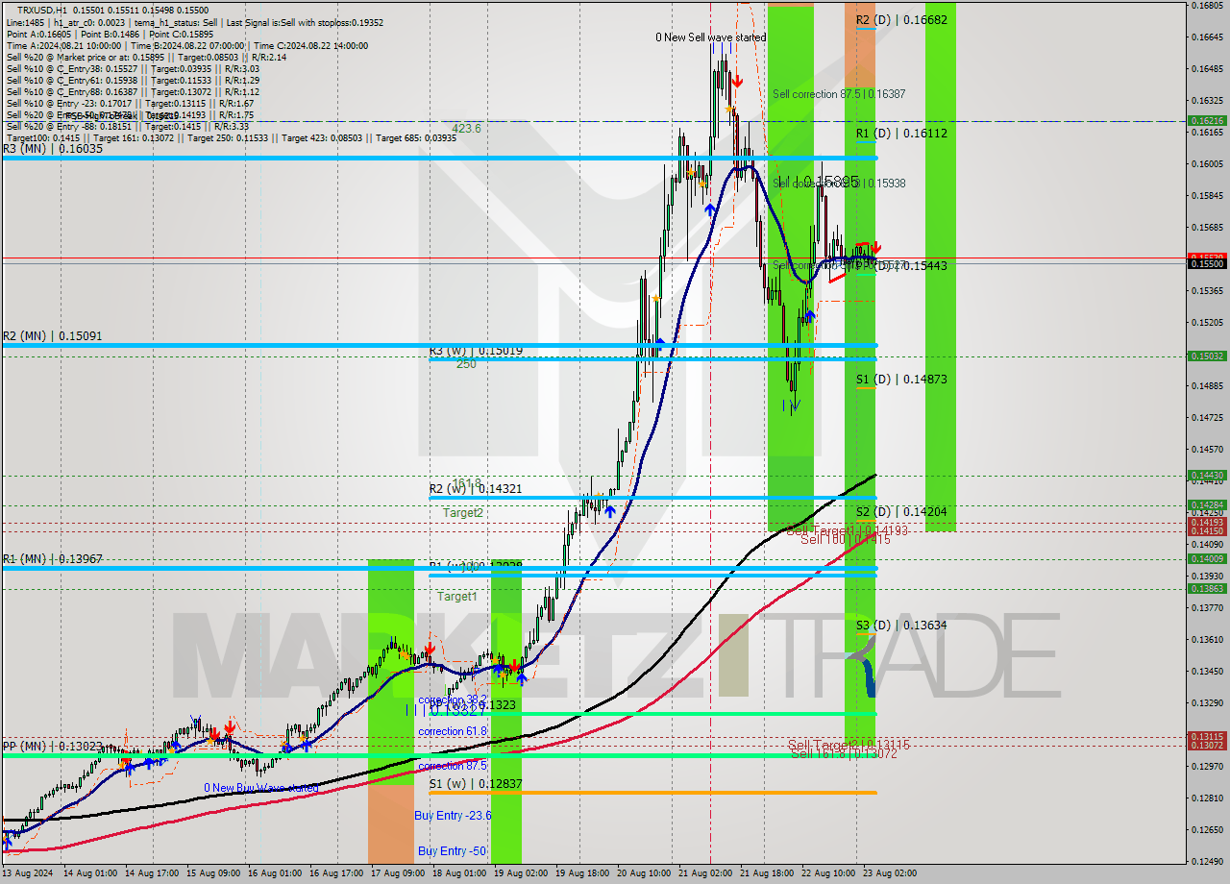The width and height of the screenshot is (1230, 884).
Task: Select the red down arrow at the 15 Aug swing high
Action: pos(229,727)
